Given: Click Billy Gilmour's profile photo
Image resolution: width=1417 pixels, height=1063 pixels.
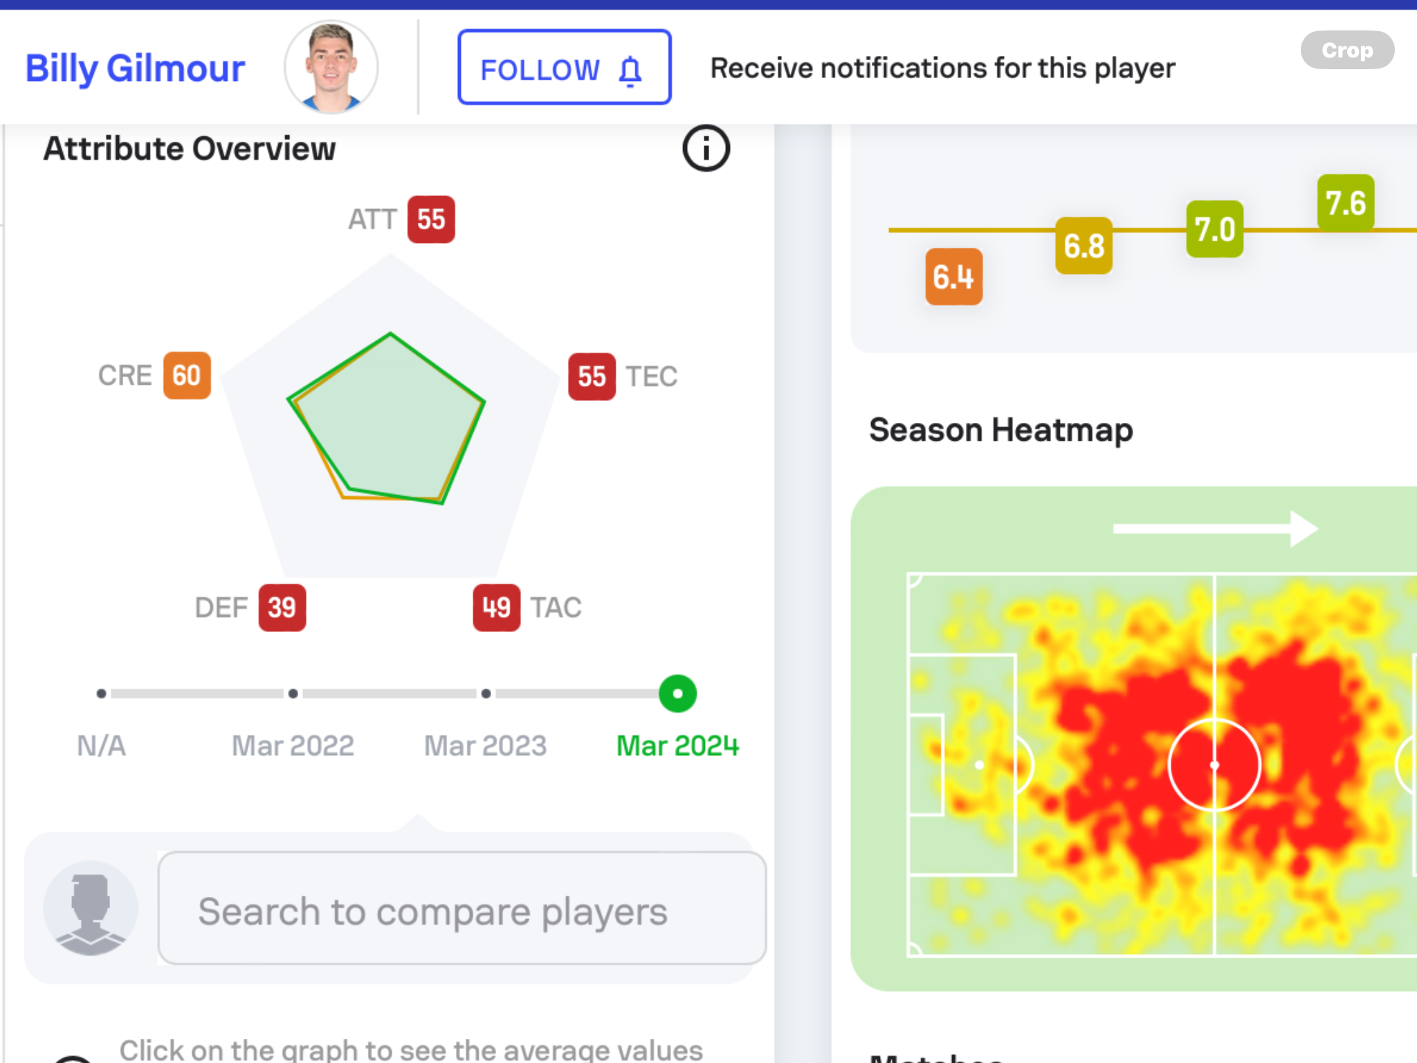Looking at the screenshot, I should 331,67.
